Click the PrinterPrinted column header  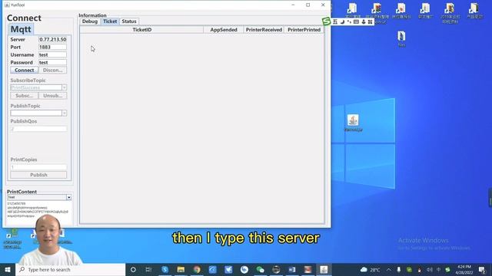[304, 30]
